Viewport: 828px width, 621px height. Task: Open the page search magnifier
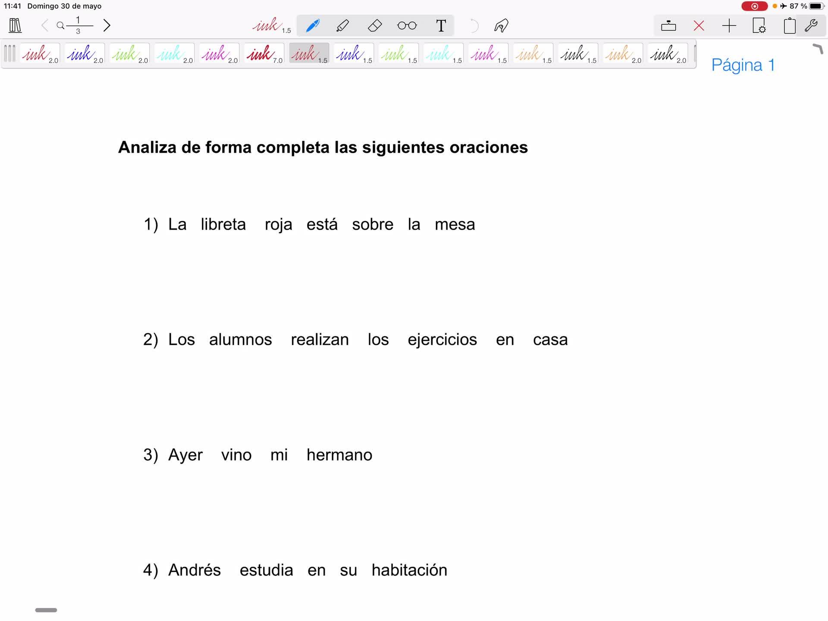(61, 25)
